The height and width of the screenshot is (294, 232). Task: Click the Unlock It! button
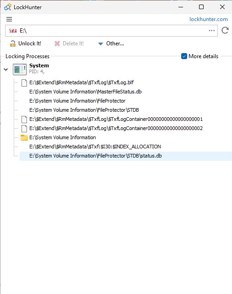26,44
